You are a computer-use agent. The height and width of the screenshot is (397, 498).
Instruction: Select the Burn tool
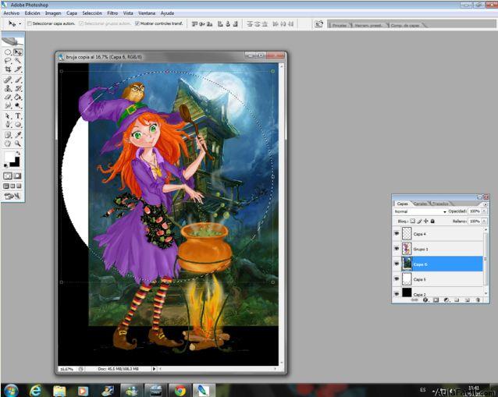(18, 105)
